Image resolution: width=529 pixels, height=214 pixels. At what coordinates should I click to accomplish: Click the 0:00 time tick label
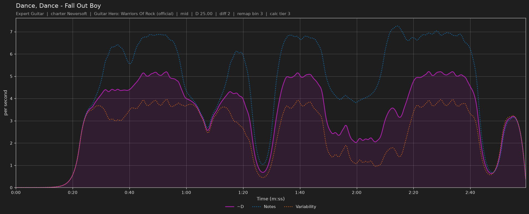[16, 192]
